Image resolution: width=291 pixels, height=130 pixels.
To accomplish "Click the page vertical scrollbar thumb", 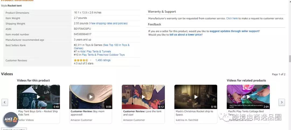I will [290, 59].
